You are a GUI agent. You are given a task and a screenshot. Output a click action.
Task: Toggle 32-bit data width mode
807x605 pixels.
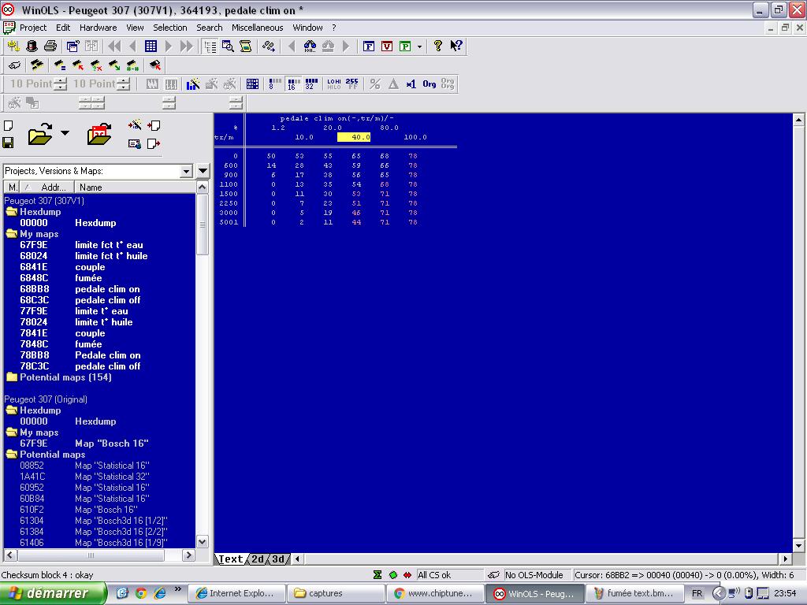tap(311, 84)
